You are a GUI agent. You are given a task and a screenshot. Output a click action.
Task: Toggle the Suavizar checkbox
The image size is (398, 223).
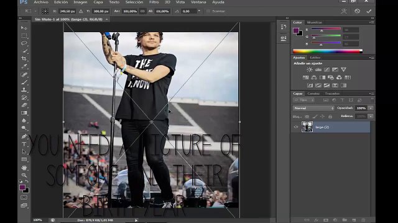pos(208,11)
